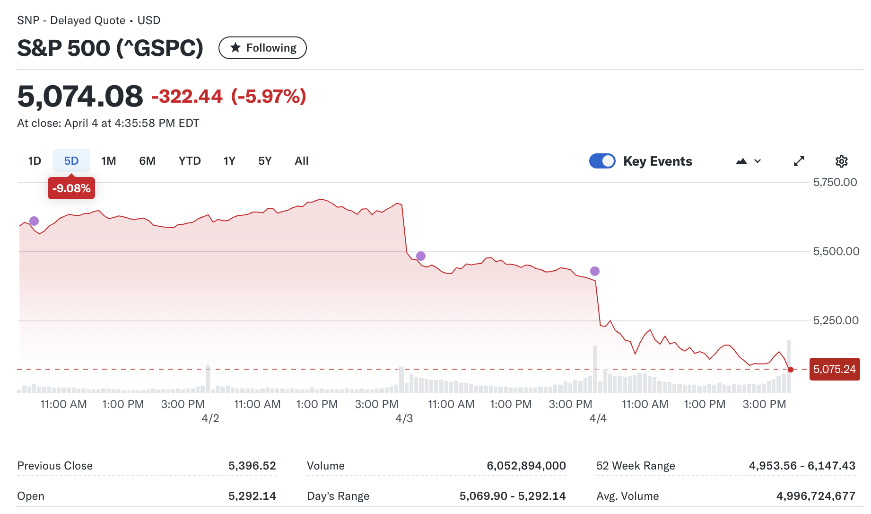Click the 52 Week Range label
This screenshot has height=514, width=871.
coord(636,466)
